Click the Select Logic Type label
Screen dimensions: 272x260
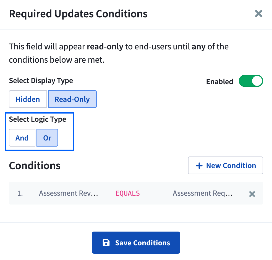[x=38, y=119]
